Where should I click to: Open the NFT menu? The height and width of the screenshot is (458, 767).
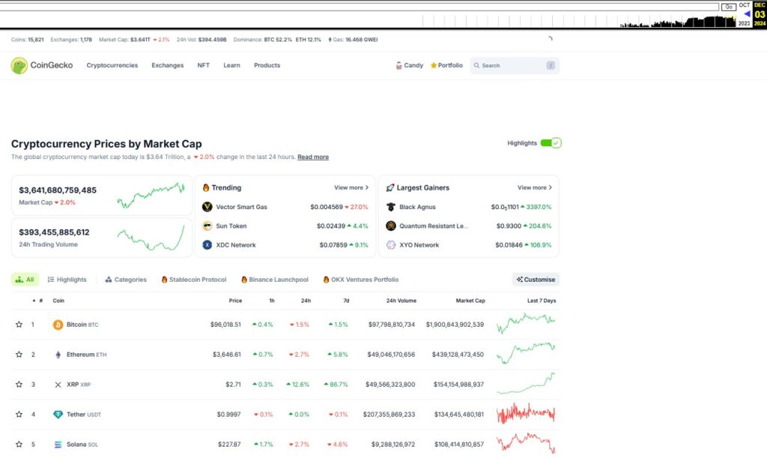tap(203, 65)
